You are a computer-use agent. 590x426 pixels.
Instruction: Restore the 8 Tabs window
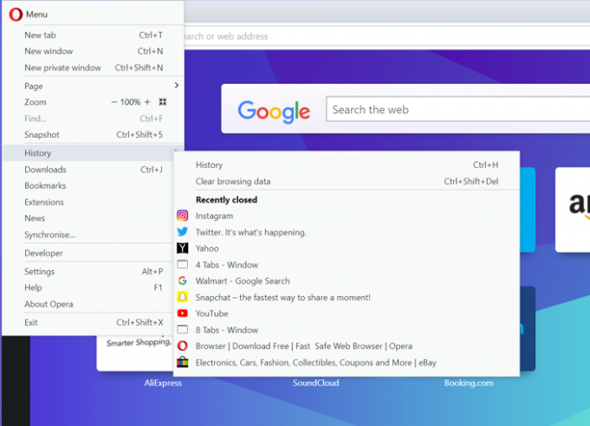(x=226, y=330)
